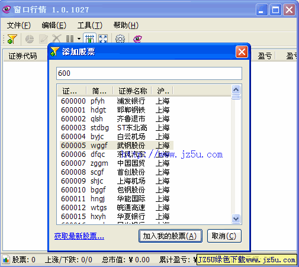Image resolution: width=299 pixels, height=267 pixels.
Task: Open the 工具(T) menu
Action: click(90, 25)
